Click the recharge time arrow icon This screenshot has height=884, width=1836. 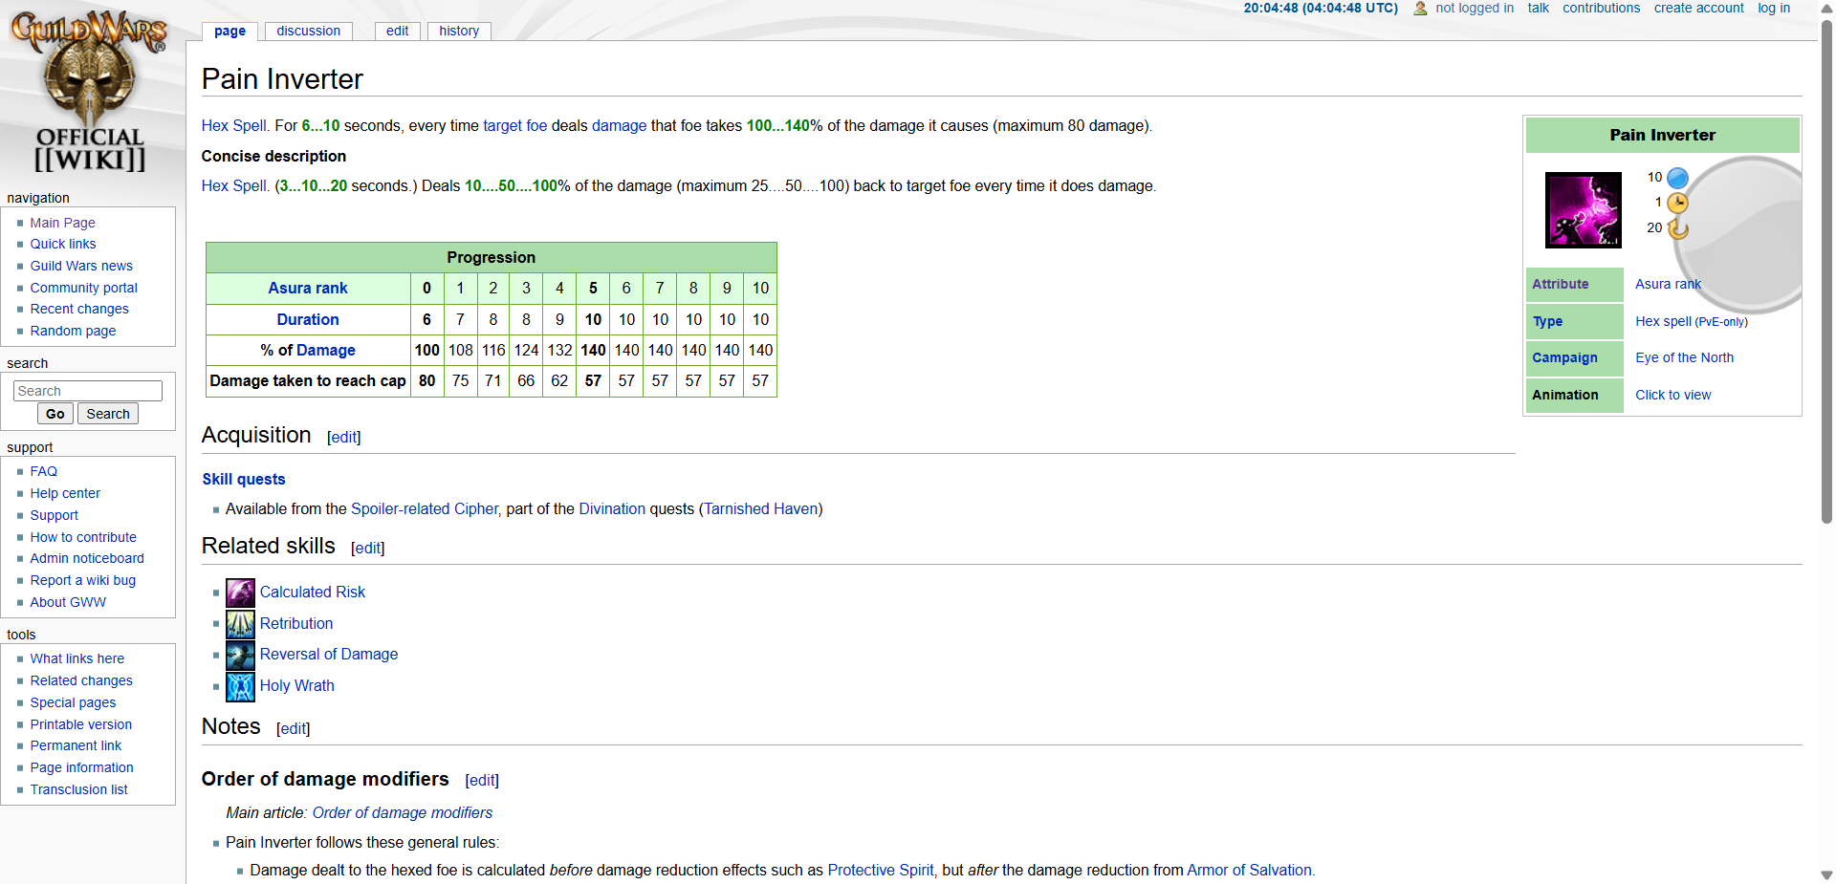click(1677, 228)
